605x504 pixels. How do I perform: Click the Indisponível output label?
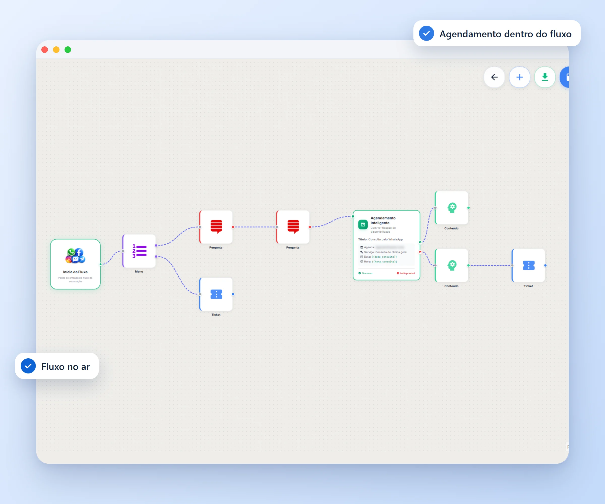point(406,273)
